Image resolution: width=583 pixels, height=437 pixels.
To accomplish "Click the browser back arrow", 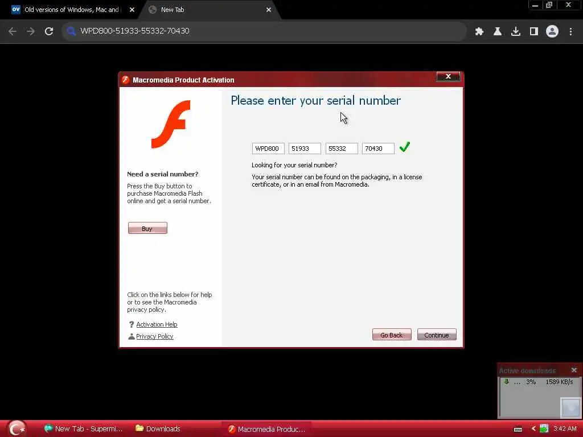I will pos(13,31).
